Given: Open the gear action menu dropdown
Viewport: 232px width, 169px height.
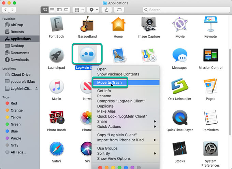Looking at the screenshot, I should (x=93, y=10).
